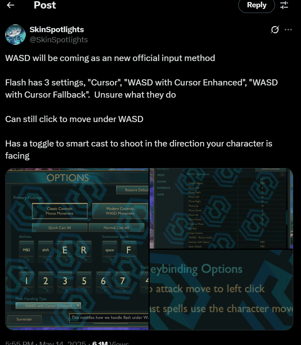Expand the Flash Handling Type dropdown
301x345 pixels.
click(x=48, y=306)
